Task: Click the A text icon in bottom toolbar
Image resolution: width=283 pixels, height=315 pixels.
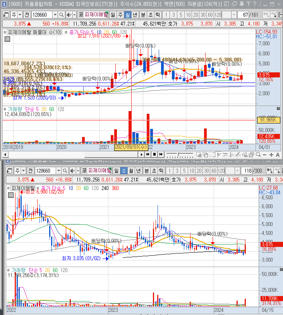Action: (x=278, y=155)
